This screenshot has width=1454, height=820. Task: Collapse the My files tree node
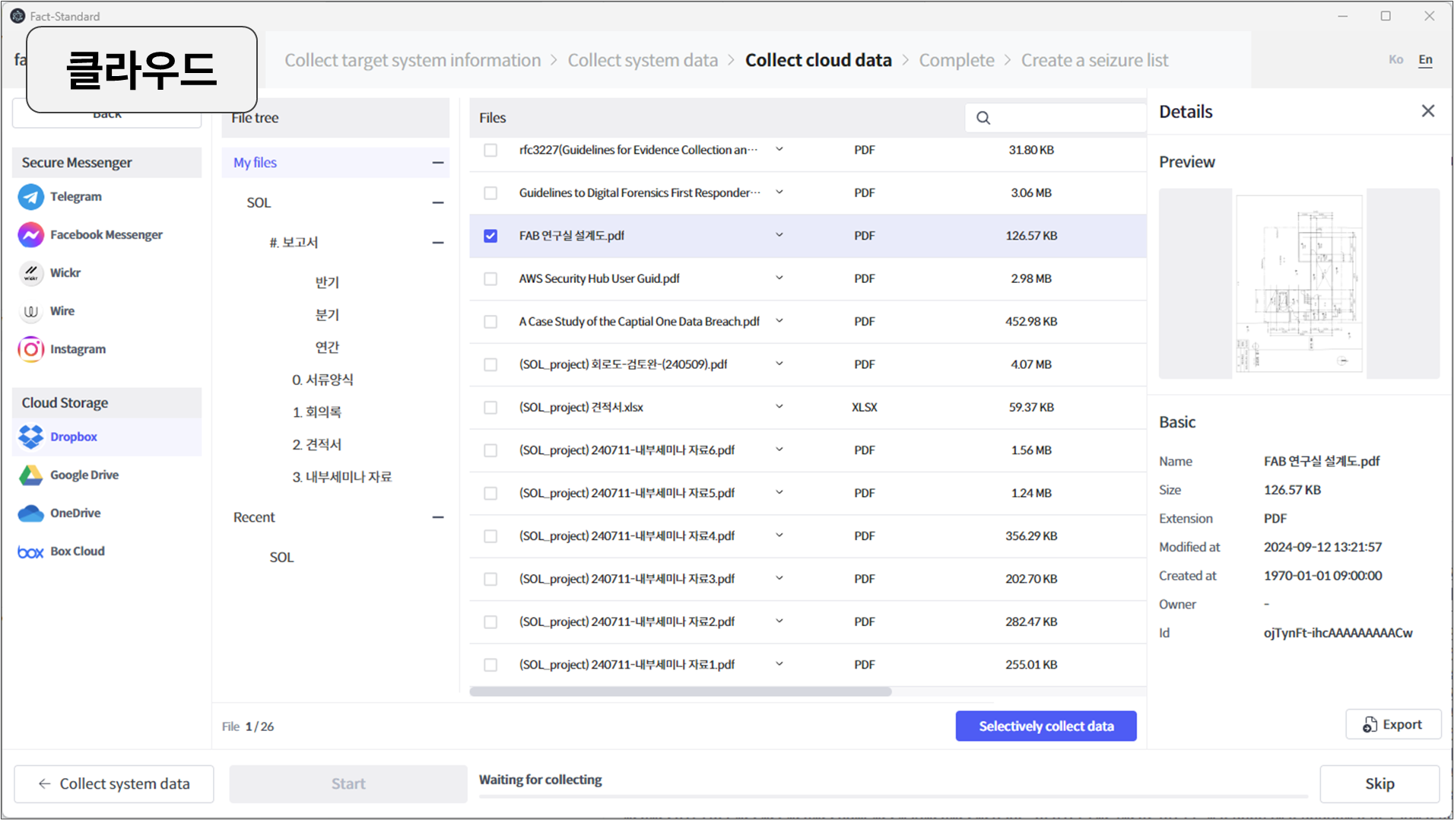click(437, 163)
